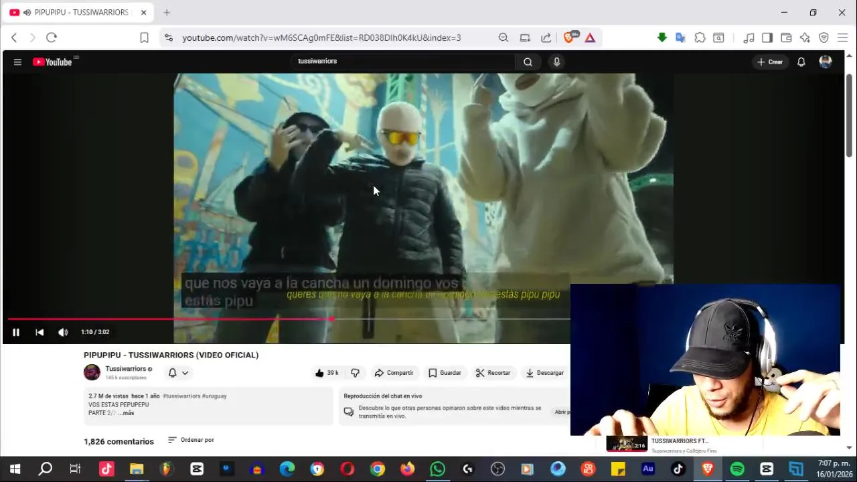857x482 pixels.
Task: Launch Firefox from the taskbar
Action: tap(407, 469)
